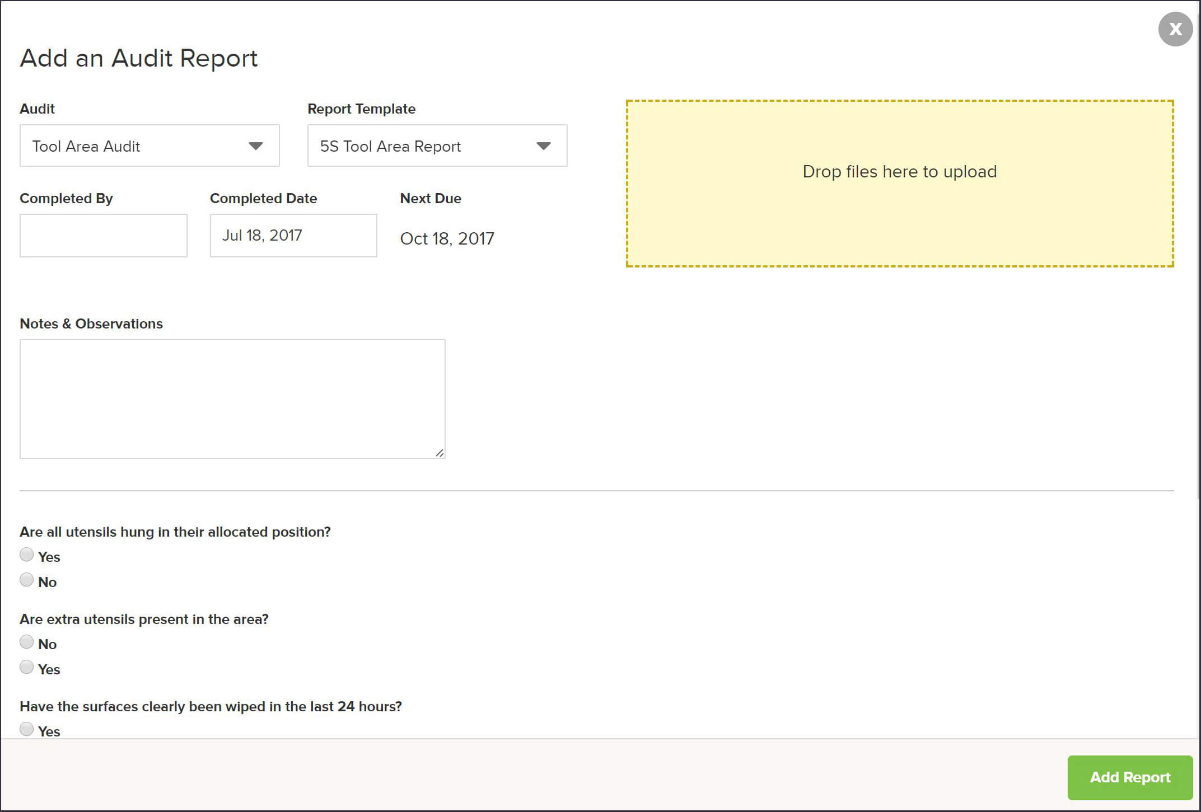Choose Yes for extra utensils present
This screenshot has width=1201, height=812.
[26, 667]
